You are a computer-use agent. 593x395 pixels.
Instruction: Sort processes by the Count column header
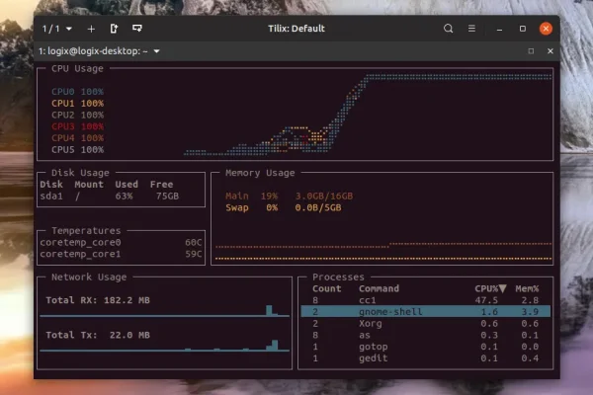click(327, 288)
